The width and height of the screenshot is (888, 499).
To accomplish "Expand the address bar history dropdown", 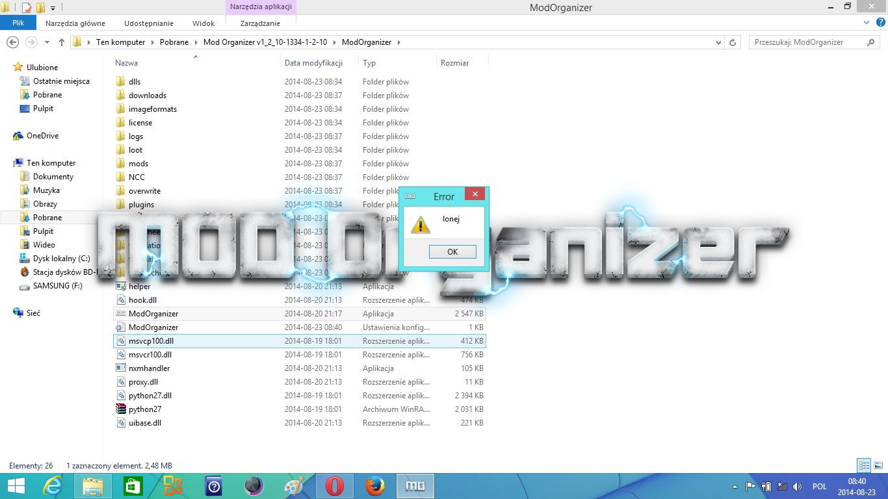I will (718, 42).
